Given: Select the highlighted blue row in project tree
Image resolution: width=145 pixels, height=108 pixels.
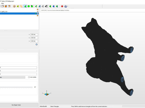Looking at the screenshot, I should coord(19,13).
